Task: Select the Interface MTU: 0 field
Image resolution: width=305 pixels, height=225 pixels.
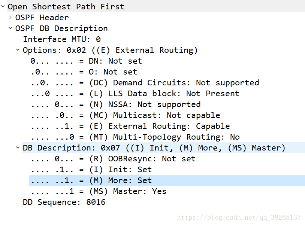Action: (62, 39)
